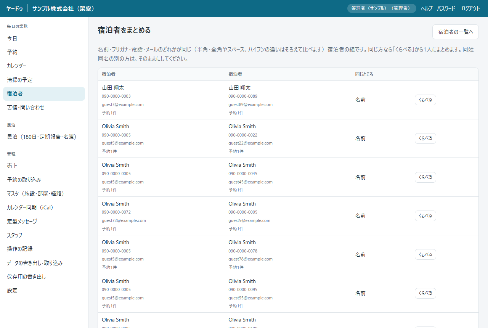Open 予約の取り込み page
The height and width of the screenshot is (328, 488).
44,180
